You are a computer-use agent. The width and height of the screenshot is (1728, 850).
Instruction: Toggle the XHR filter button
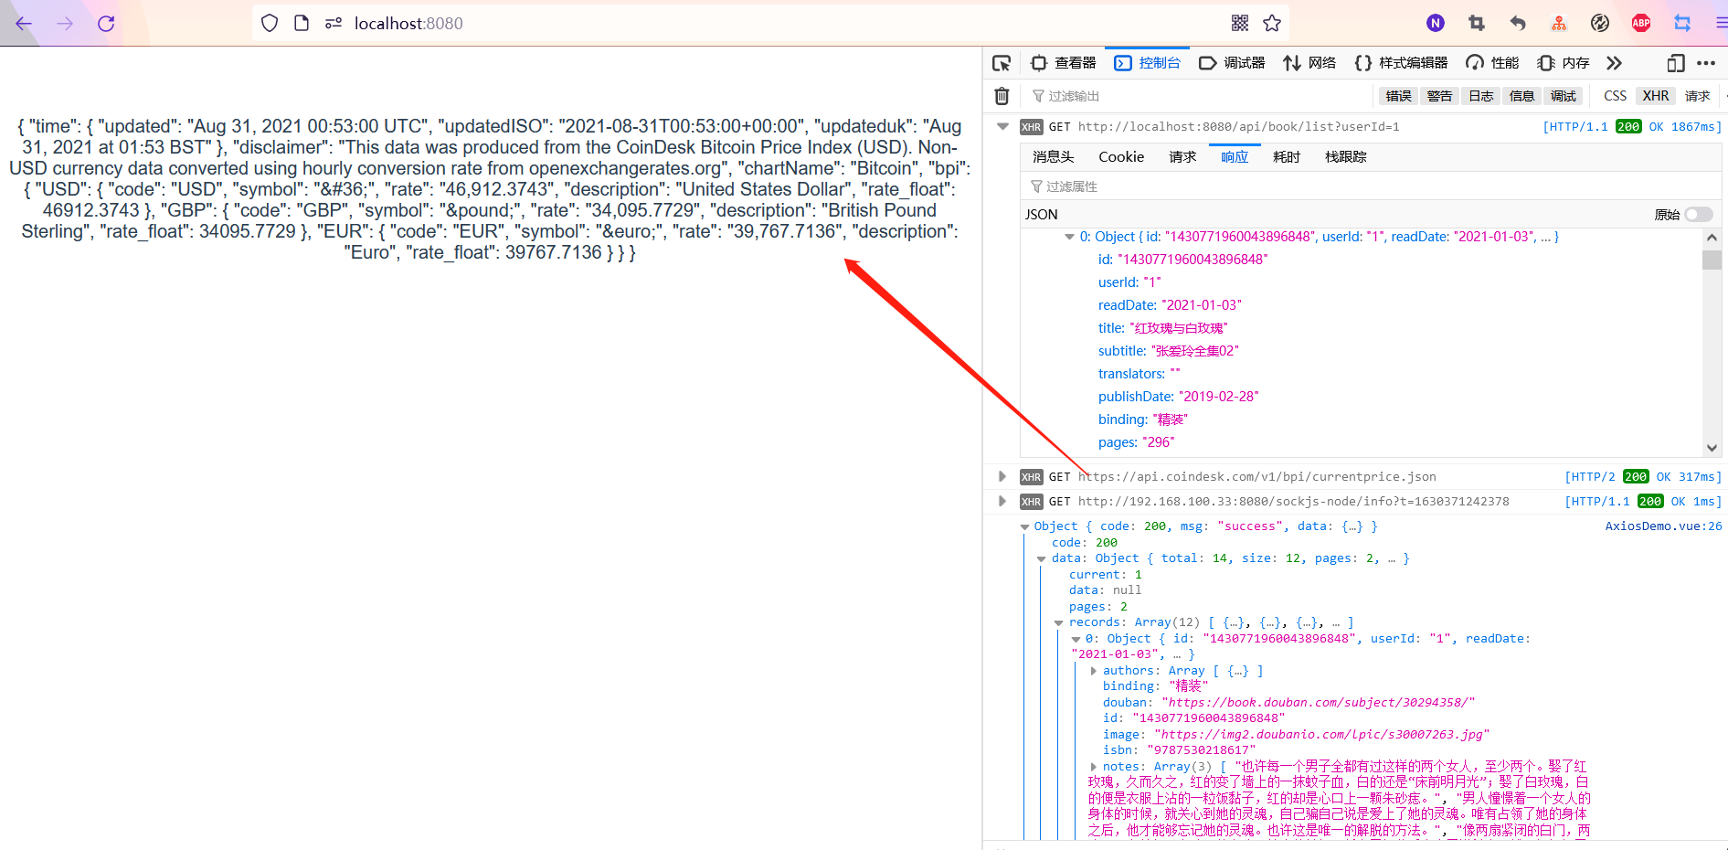(1656, 96)
